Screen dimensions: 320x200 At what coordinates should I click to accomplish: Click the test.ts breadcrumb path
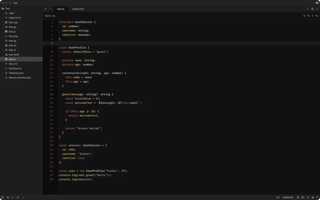pos(50,16)
